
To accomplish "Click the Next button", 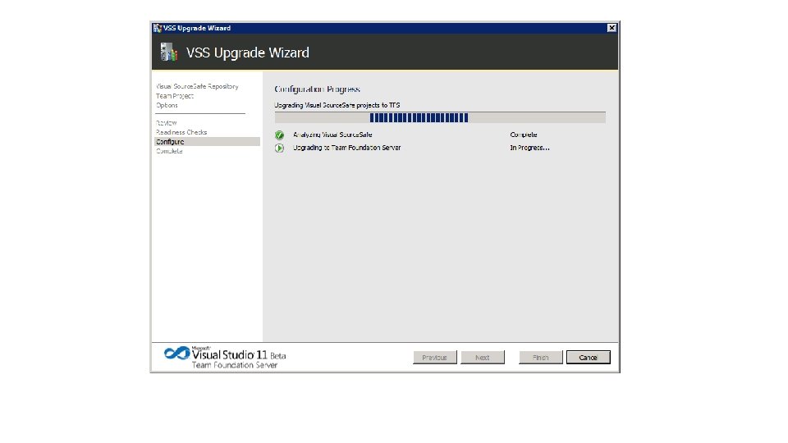I will click(483, 358).
